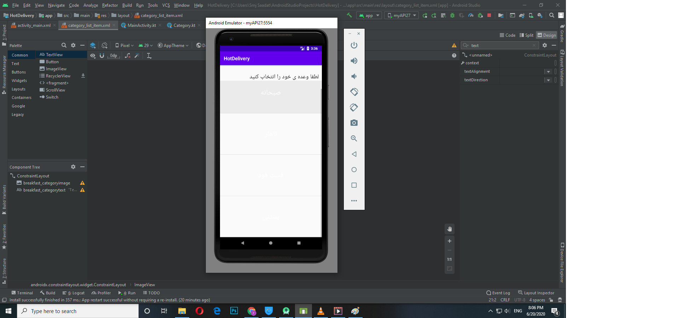Click emulator Zoom magnifier icon
This screenshot has height=318, width=677.
[354, 139]
